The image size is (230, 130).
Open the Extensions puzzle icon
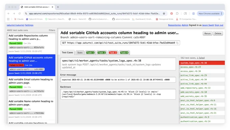(x=177, y=13)
